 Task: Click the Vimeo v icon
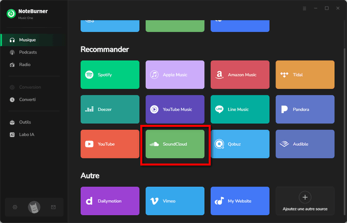click(154, 201)
